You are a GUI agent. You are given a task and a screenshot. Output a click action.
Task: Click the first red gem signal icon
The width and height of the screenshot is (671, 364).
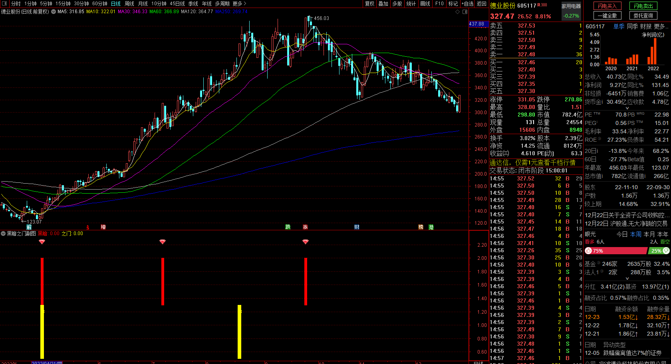coord(42,242)
